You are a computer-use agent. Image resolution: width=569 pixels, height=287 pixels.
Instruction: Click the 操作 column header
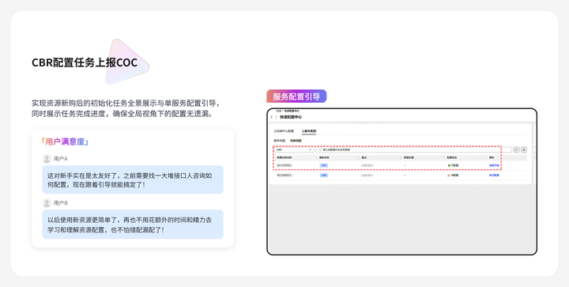click(492, 158)
